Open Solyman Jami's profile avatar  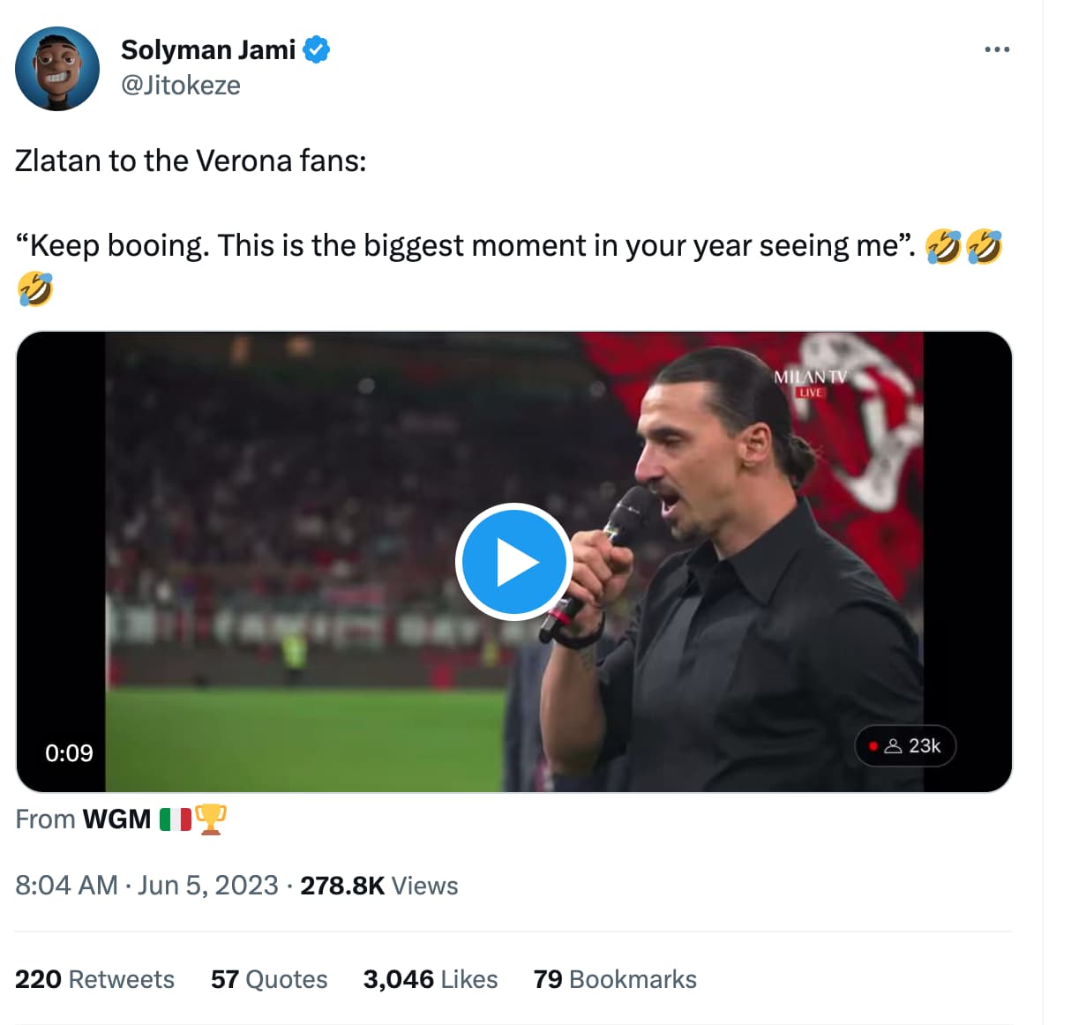click(x=57, y=68)
